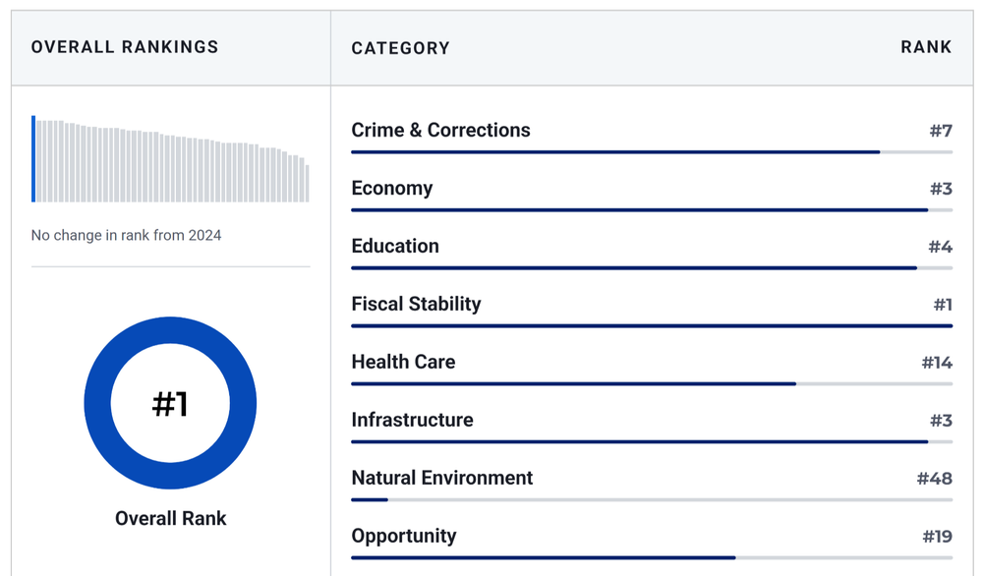
Task: Click the Crime & Corrections progress bar
Action: point(615,152)
